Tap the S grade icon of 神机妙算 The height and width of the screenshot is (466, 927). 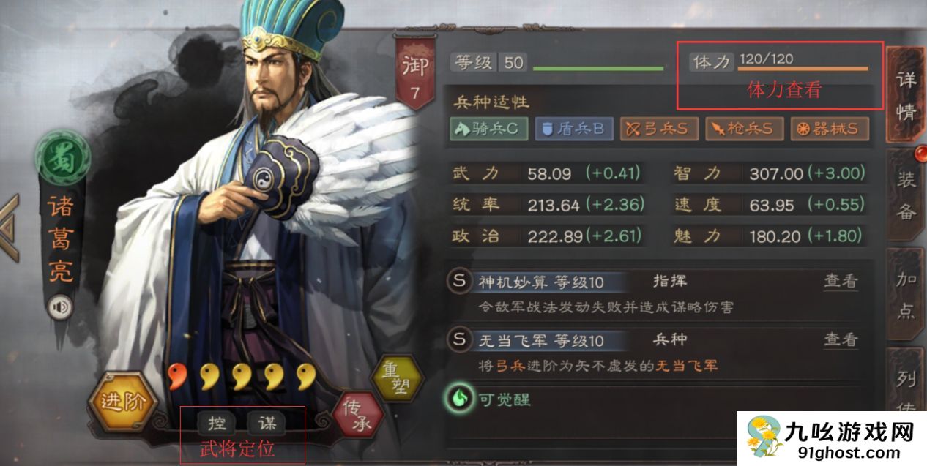(x=459, y=281)
